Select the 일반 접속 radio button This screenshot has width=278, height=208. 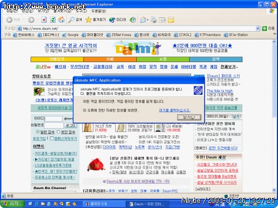[38, 132]
